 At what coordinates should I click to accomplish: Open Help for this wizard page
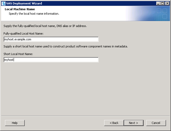coord(15,123)
